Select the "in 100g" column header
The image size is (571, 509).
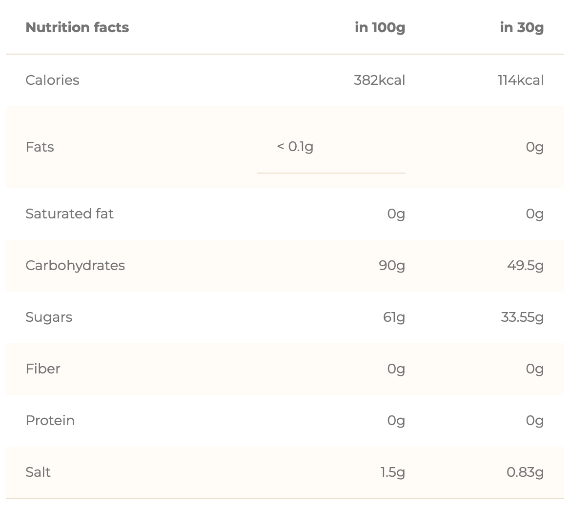coord(380,27)
